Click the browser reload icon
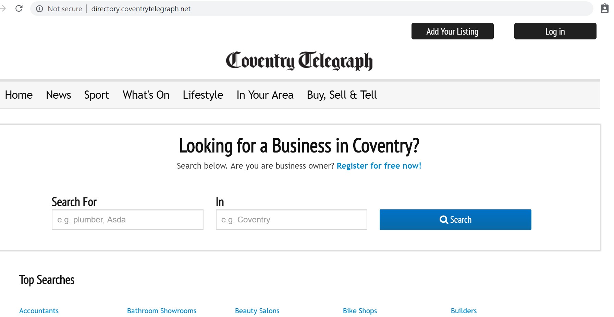Screen dimensions: 614x317 click(19, 9)
